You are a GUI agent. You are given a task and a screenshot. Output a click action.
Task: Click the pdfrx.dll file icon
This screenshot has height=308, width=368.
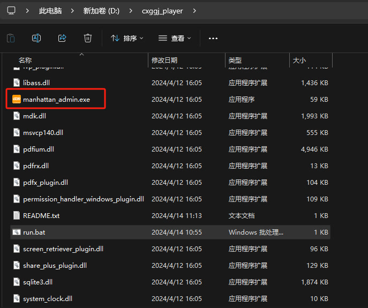pos(17,166)
